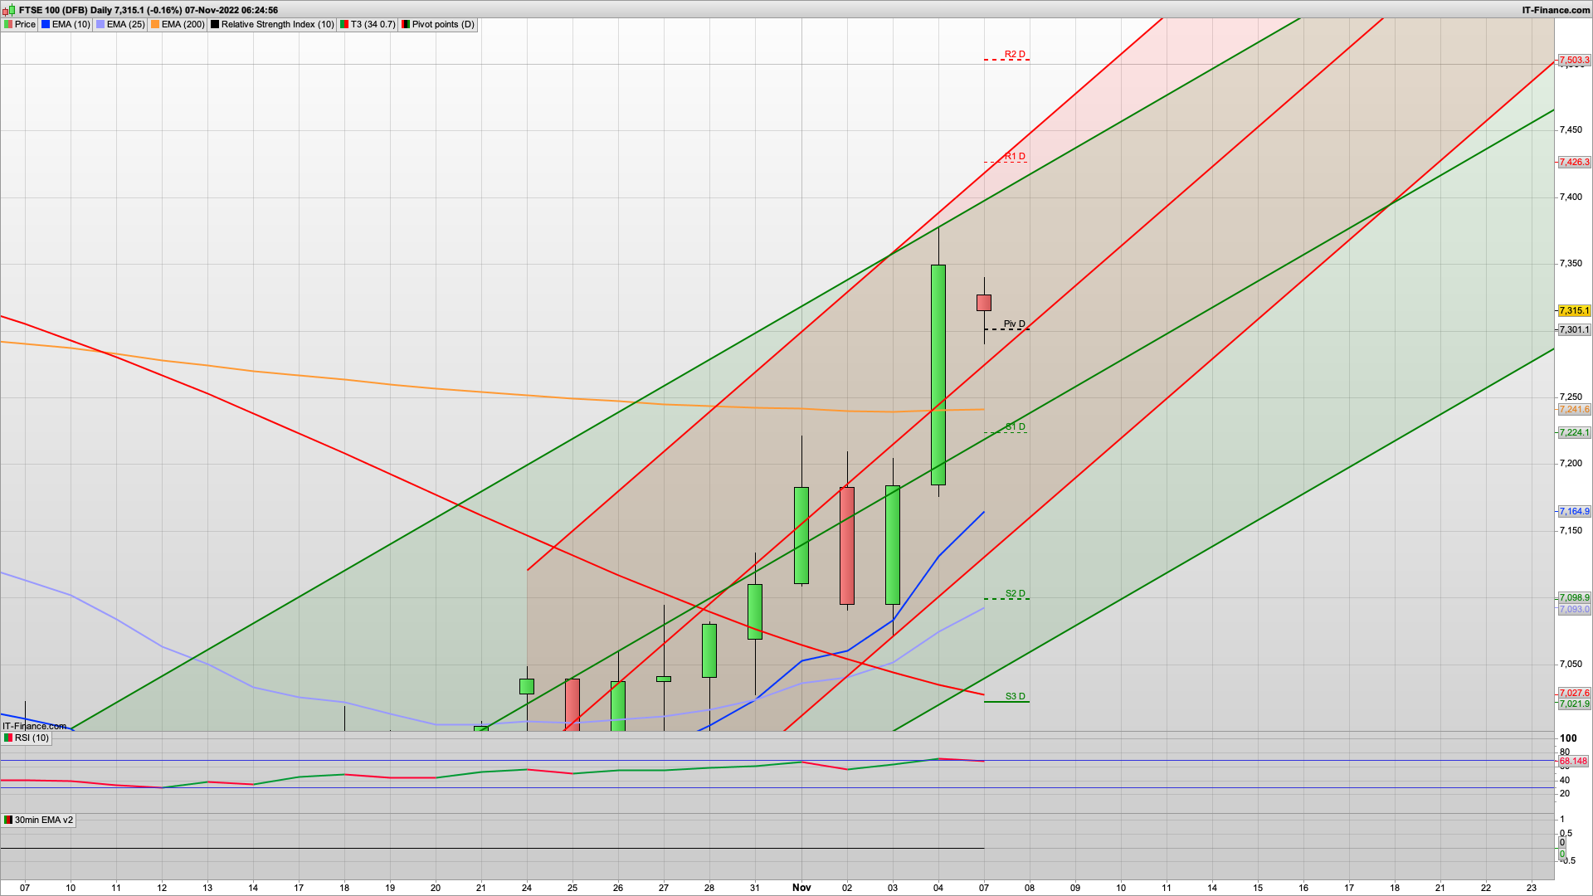Screen dimensions: 1593x896
Task: Select the 7,426.3 R1 price tag
Action: (1574, 163)
